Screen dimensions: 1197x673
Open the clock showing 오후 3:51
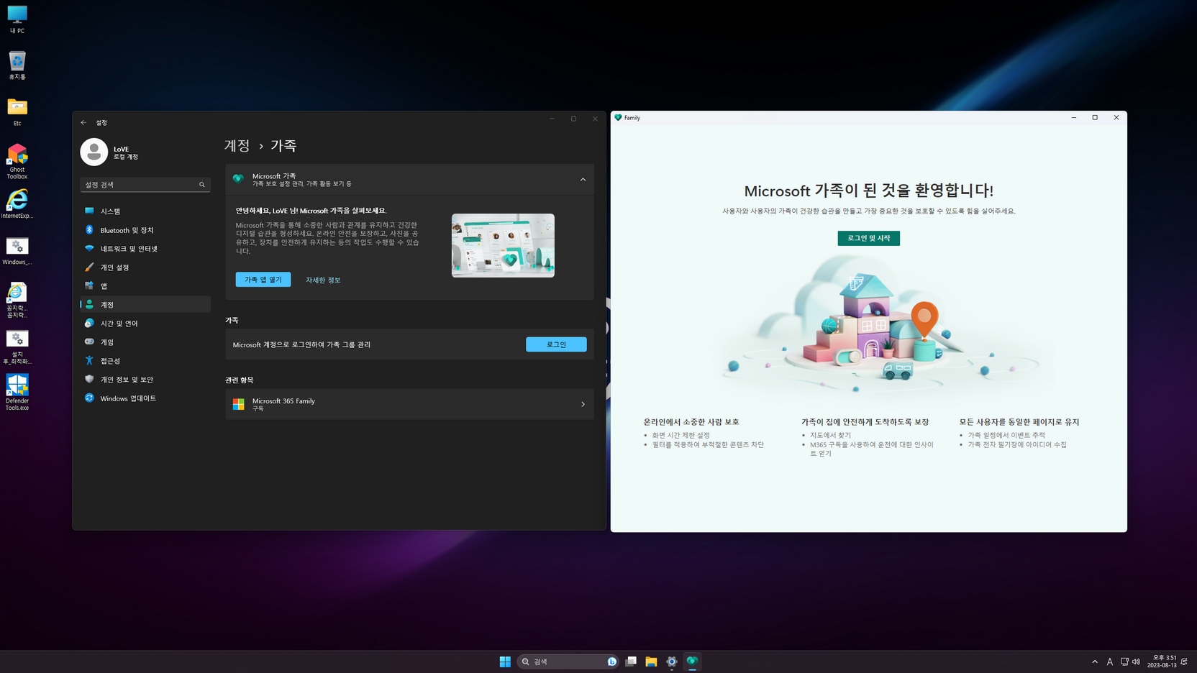tap(1162, 661)
